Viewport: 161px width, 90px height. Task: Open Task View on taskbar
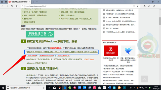(49, 88)
